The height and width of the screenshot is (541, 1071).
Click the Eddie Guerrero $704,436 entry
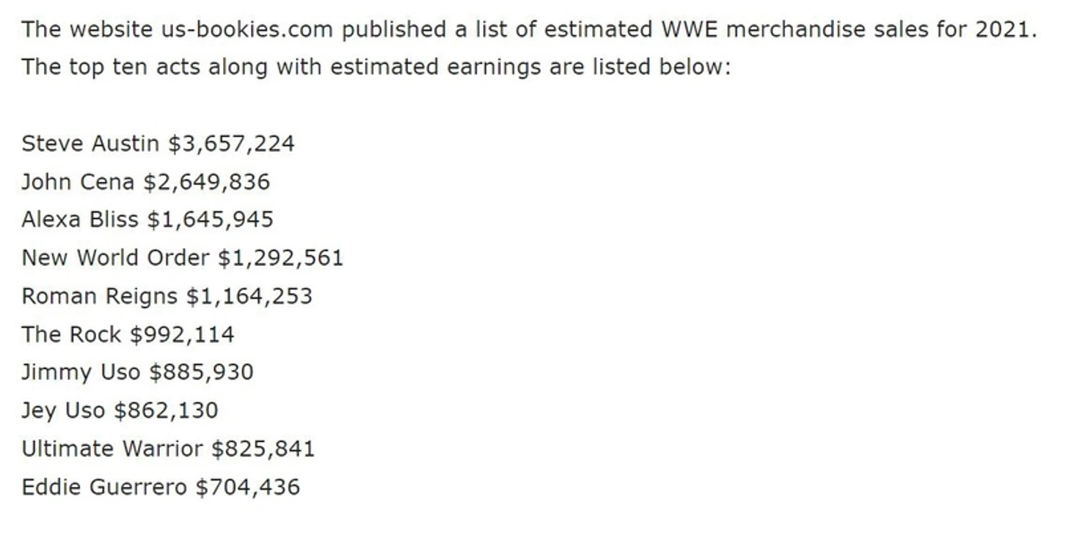(x=161, y=487)
